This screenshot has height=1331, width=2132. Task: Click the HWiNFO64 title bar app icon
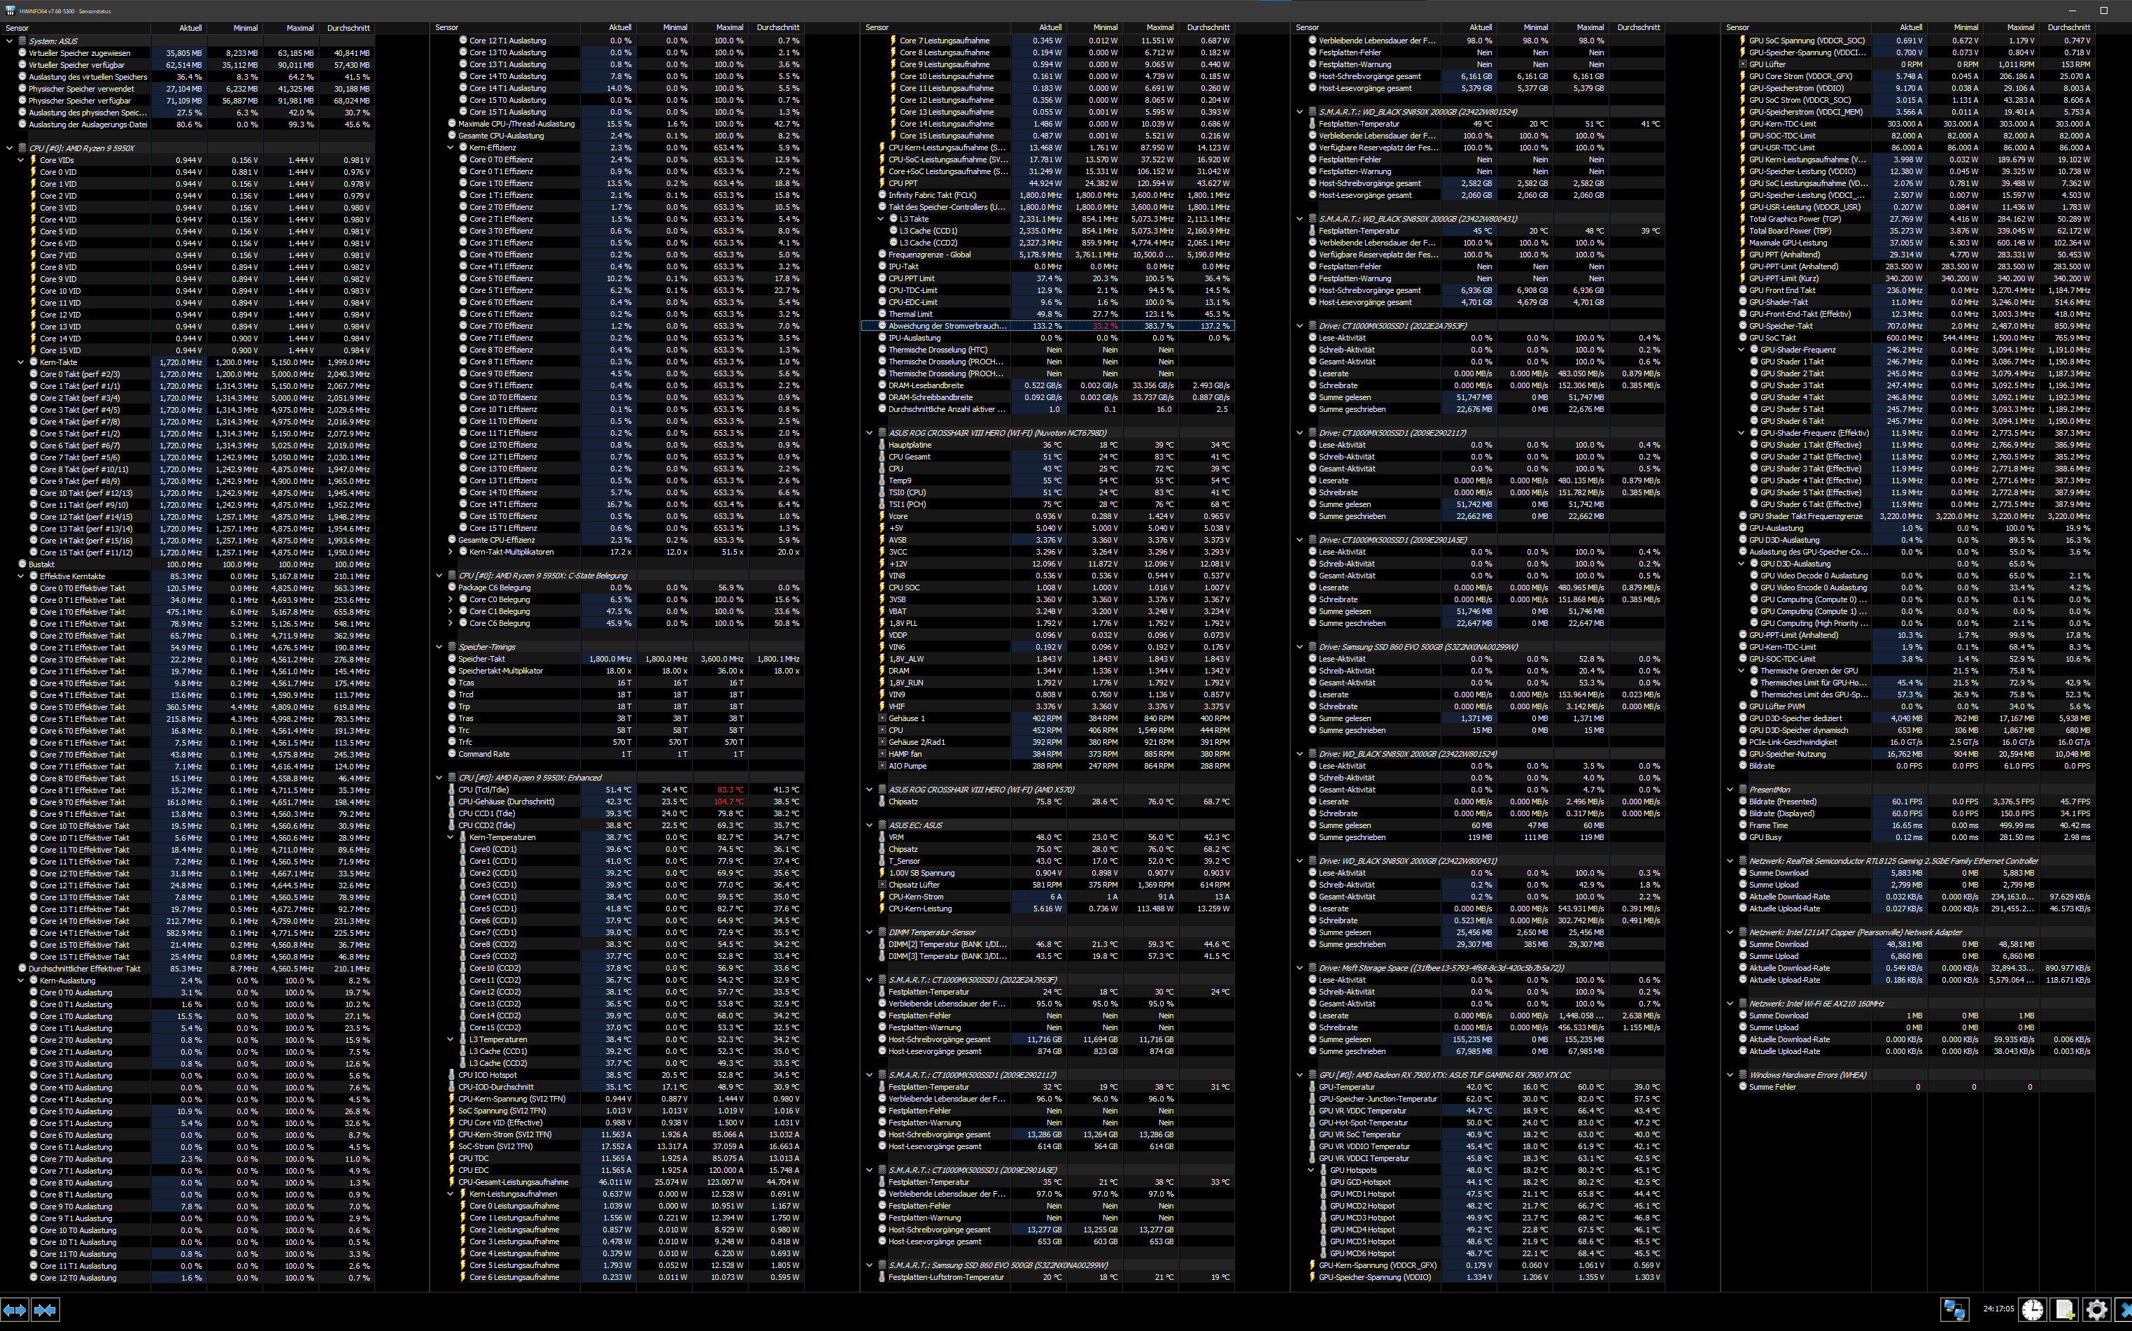[x=10, y=10]
